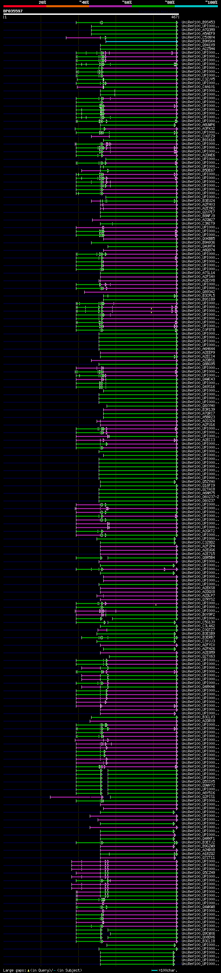This screenshot has height=973, width=221.
Task: Click the query label BP035597
Action: click(13, 11)
